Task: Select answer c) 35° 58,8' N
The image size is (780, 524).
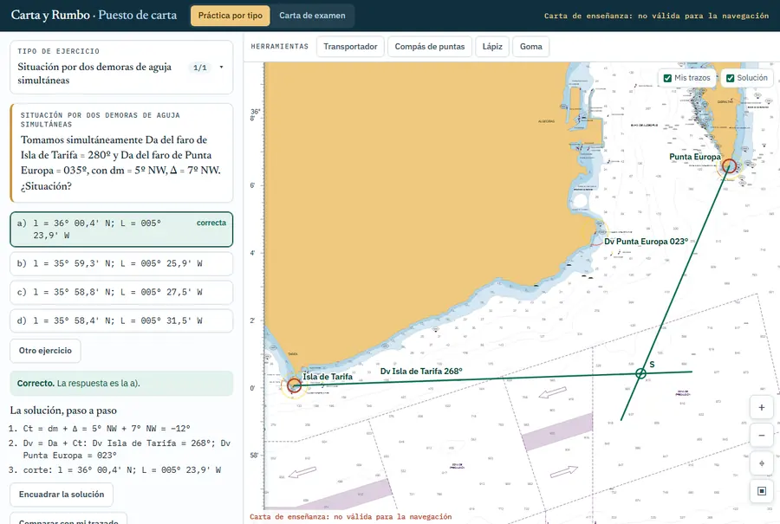Action: (121, 293)
